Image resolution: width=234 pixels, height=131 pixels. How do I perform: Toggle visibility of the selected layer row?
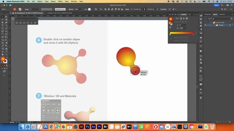[205, 25]
